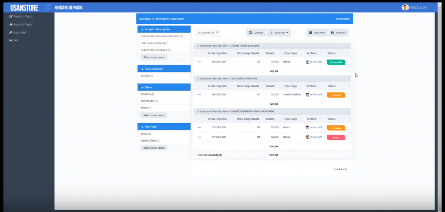Click the user avatar of Perez Laura
445x212 pixels.
[405, 7]
